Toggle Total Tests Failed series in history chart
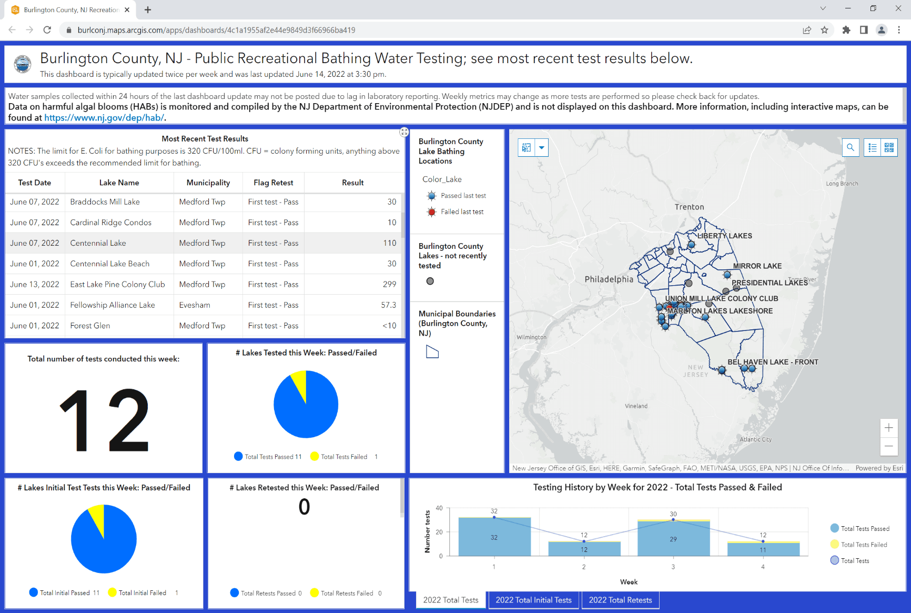This screenshot has width=911, height=613. (863, 545)
